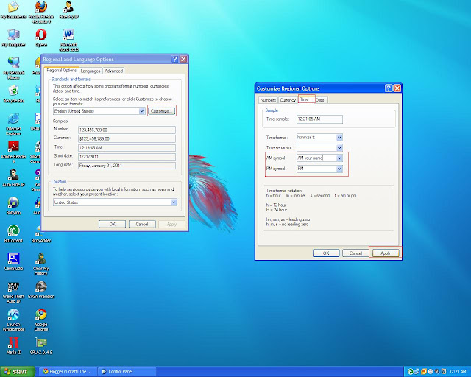Expand the Time separator dropdown
Image resolution: width=471 pixels, height=377 pixels.
pos(339,147)
